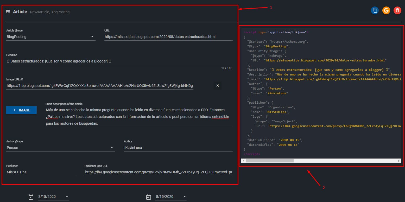Click the "@context" line in code
Image resolution: width=405 pixels, height=202 pixels.
(x=278, y=42)
